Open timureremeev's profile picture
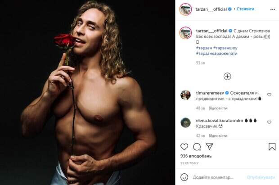The height and width of the screenshot is (185, 279). (186, 95)
